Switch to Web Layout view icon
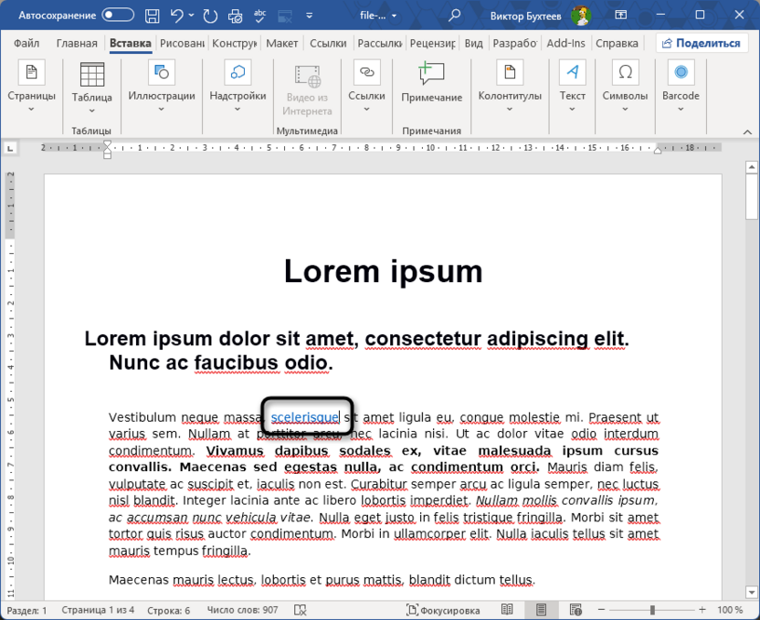The width and height of the screenshot is (760, 620). (575, 610)
